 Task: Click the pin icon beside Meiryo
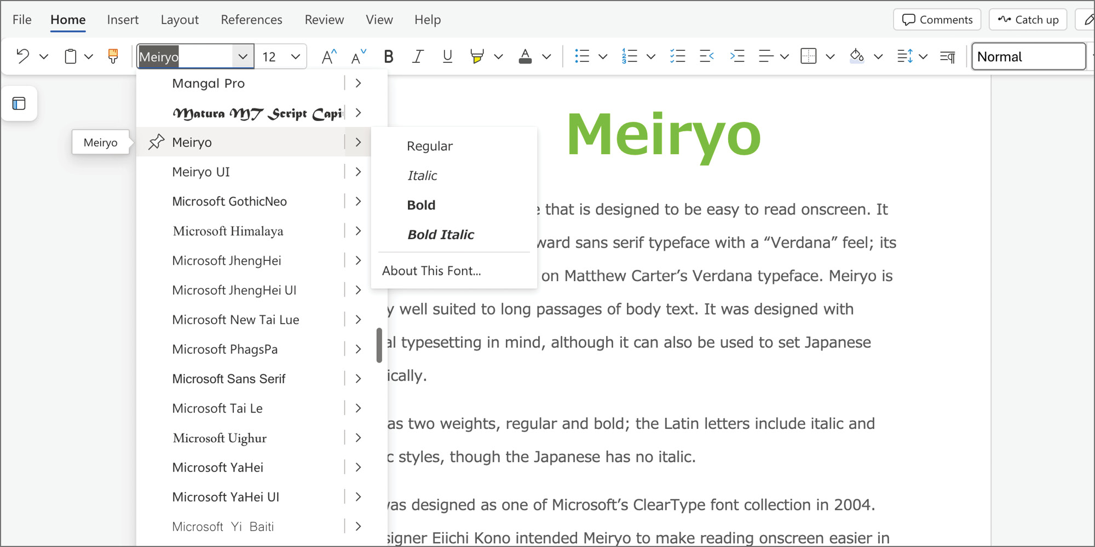(x=156, y=142)
